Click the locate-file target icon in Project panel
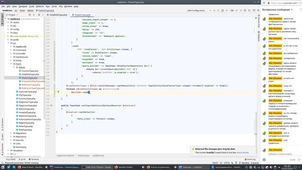302x170 pixels. click(30, 15)
